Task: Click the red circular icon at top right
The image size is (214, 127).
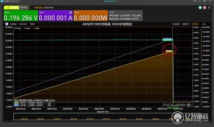Action: pos(204,8)
